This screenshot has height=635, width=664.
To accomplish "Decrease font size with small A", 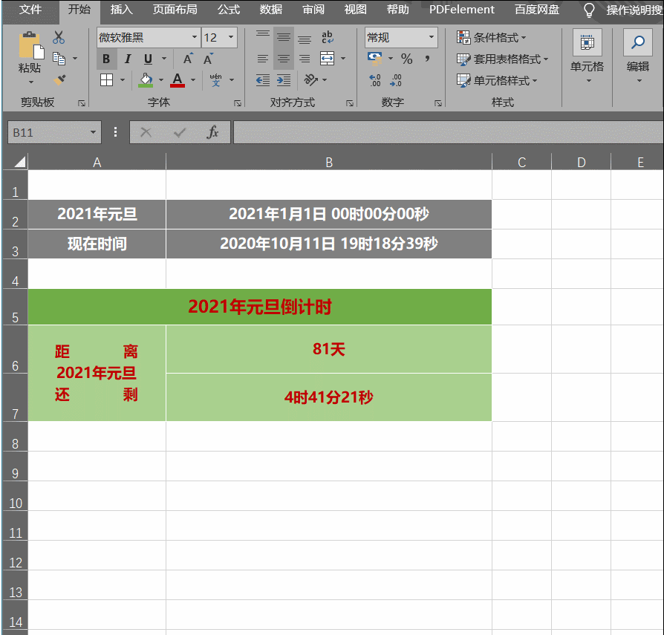I will 209,59.
